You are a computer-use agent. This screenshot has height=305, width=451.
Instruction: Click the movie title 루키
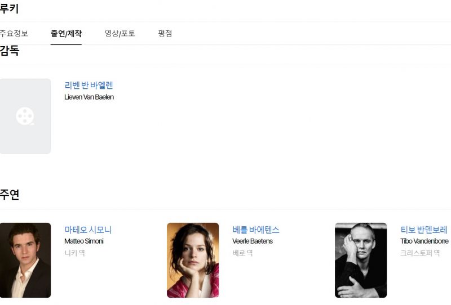point(9,8)
